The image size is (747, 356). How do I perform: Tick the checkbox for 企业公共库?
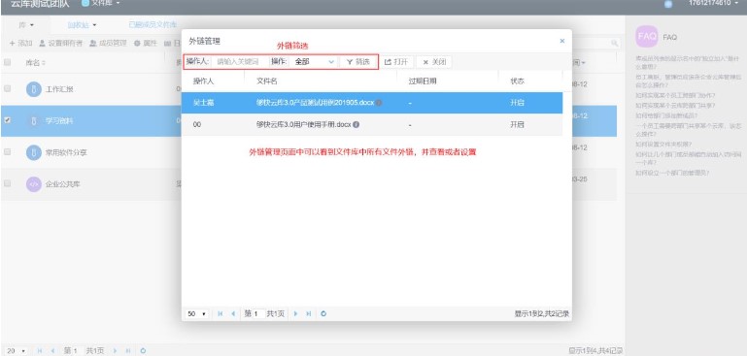pyautogui.click(x=7, y=183)
